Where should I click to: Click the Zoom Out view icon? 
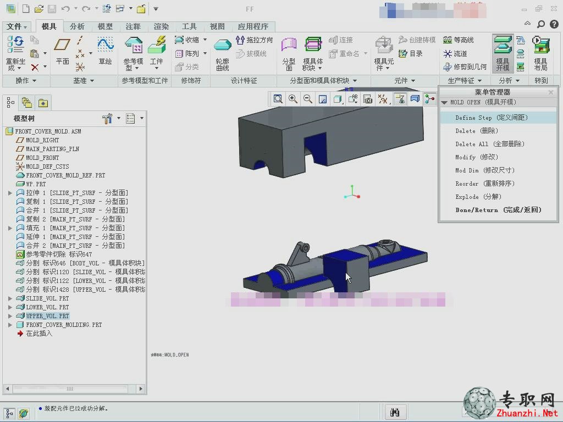[308, 99]
